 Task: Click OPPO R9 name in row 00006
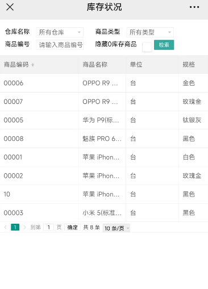(x=100, y=83)
